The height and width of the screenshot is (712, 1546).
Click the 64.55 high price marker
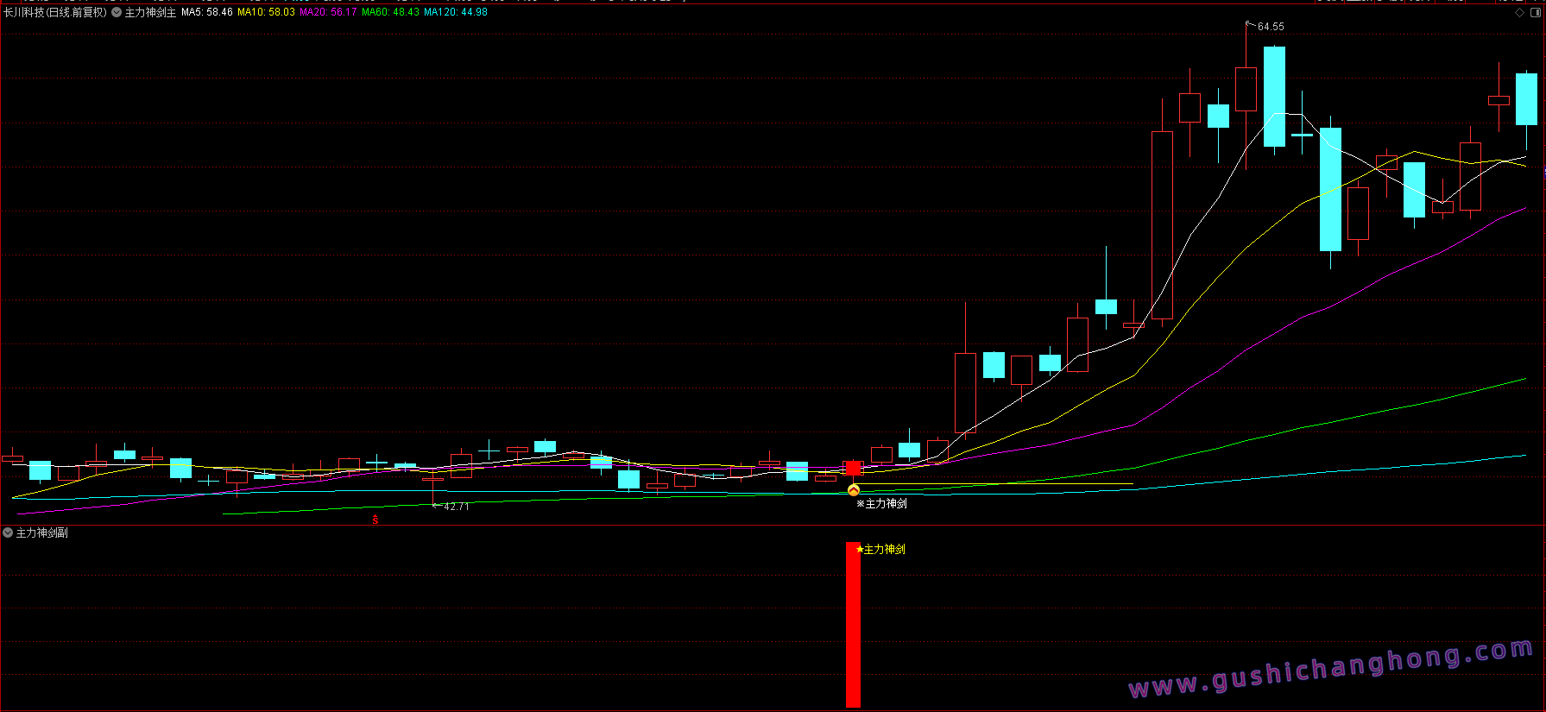(1270, 27)
